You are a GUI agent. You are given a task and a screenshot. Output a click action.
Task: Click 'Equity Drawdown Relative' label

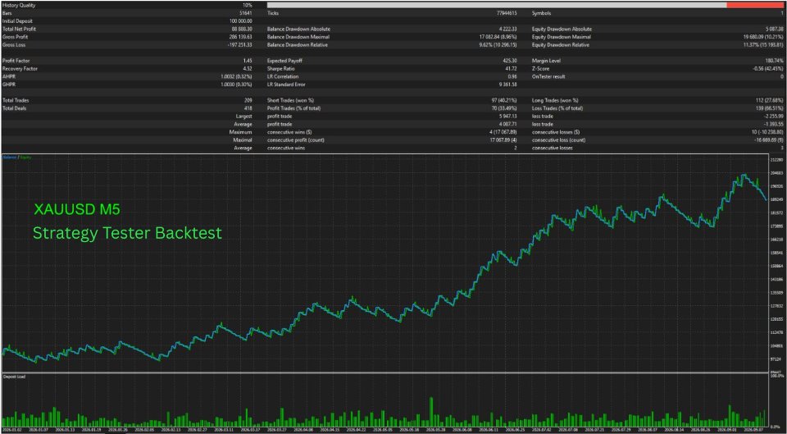[x=561, y=45]
